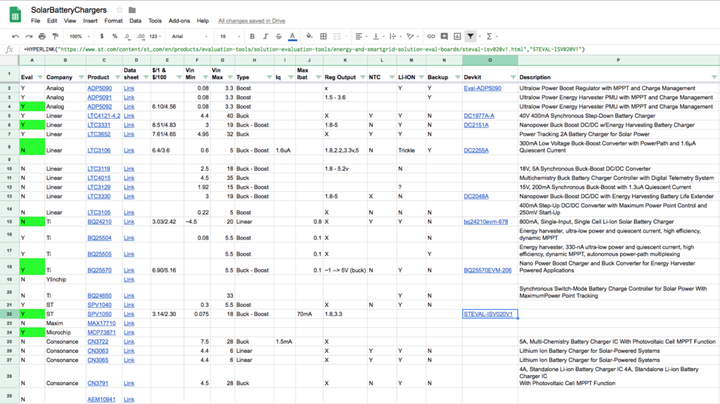Click the undo arrow icon
The width and height of the screenshot is (720, 404).
(15, 37)
